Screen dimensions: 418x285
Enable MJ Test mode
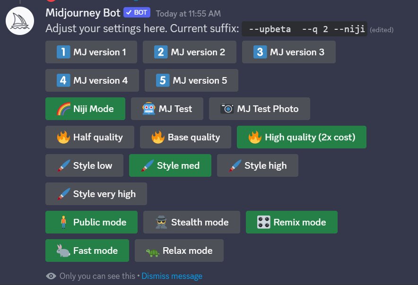(x=167, y=109)
